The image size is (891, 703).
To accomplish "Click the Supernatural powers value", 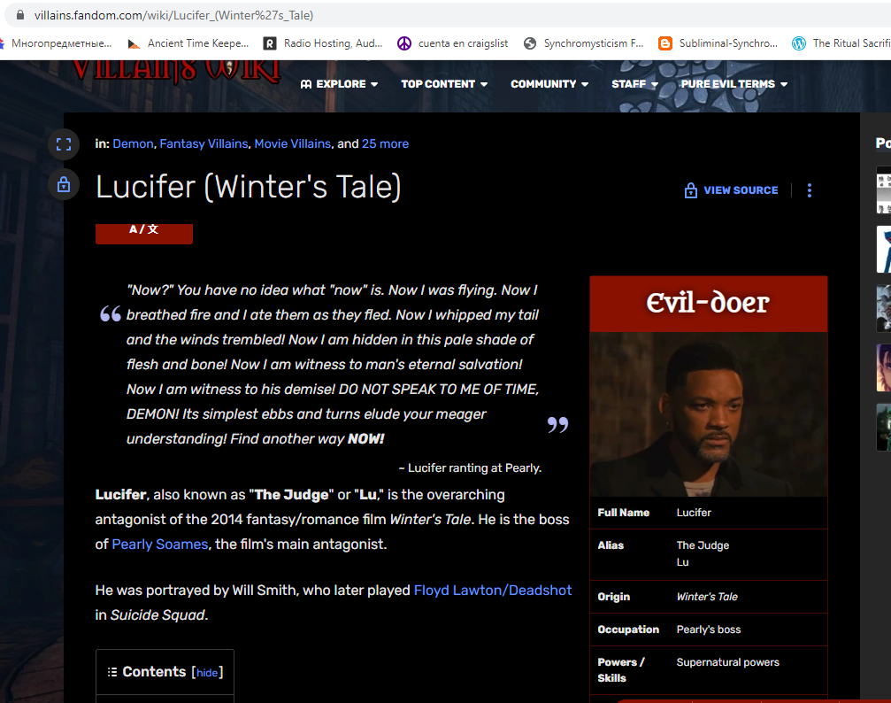I will click(x=727, y=662).
